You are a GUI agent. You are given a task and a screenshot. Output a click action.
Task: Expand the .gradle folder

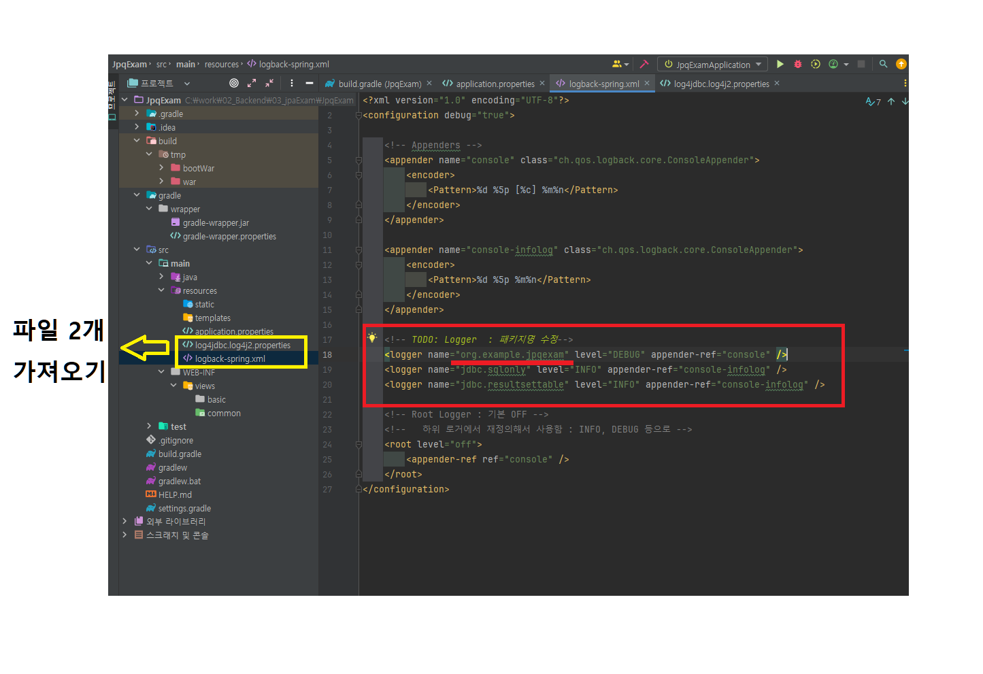(137, 113)
